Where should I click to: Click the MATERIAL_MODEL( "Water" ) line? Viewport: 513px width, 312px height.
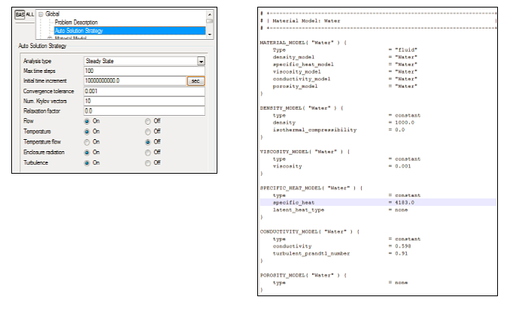303,43
